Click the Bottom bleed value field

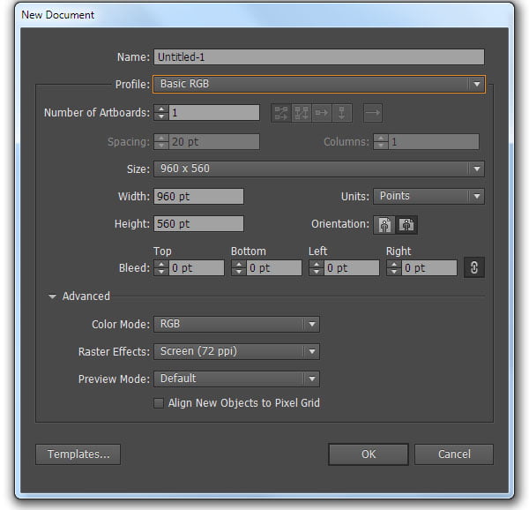[274, 268]
